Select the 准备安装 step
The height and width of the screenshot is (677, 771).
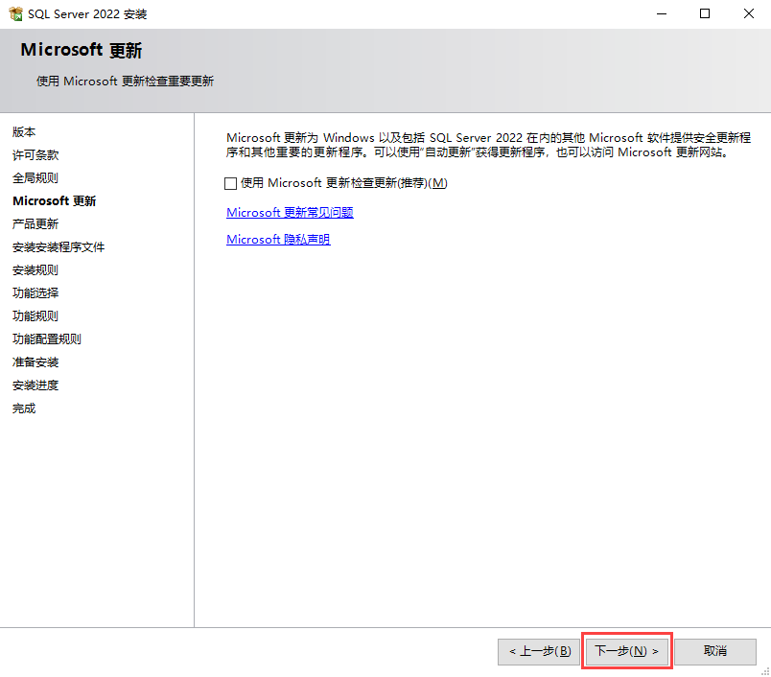[35, 362]
